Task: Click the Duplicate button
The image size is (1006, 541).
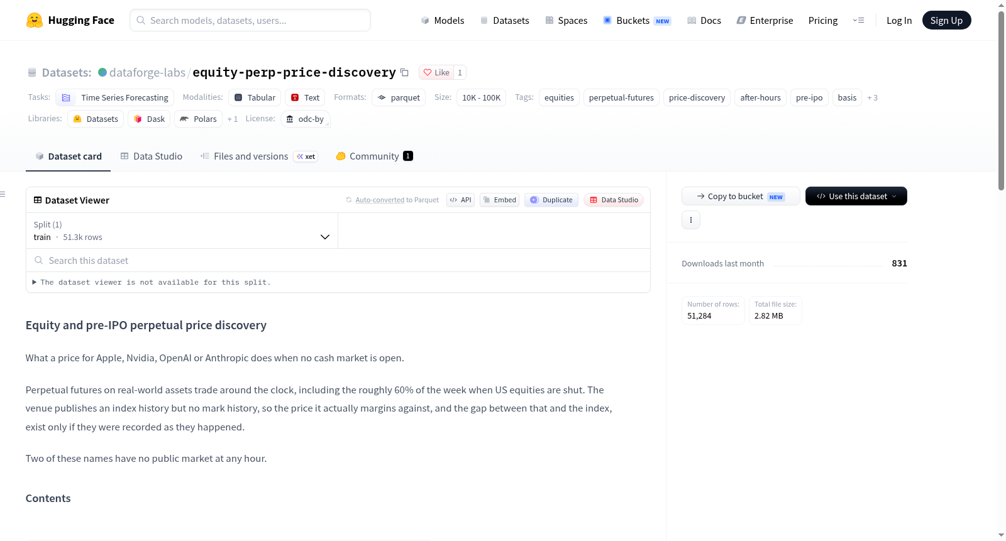Action: pos(551,200)
